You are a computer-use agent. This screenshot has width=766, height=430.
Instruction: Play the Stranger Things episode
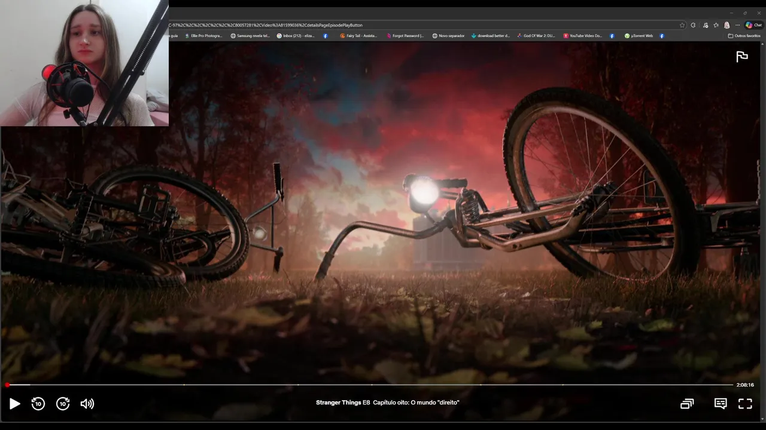tap(15, 404)
